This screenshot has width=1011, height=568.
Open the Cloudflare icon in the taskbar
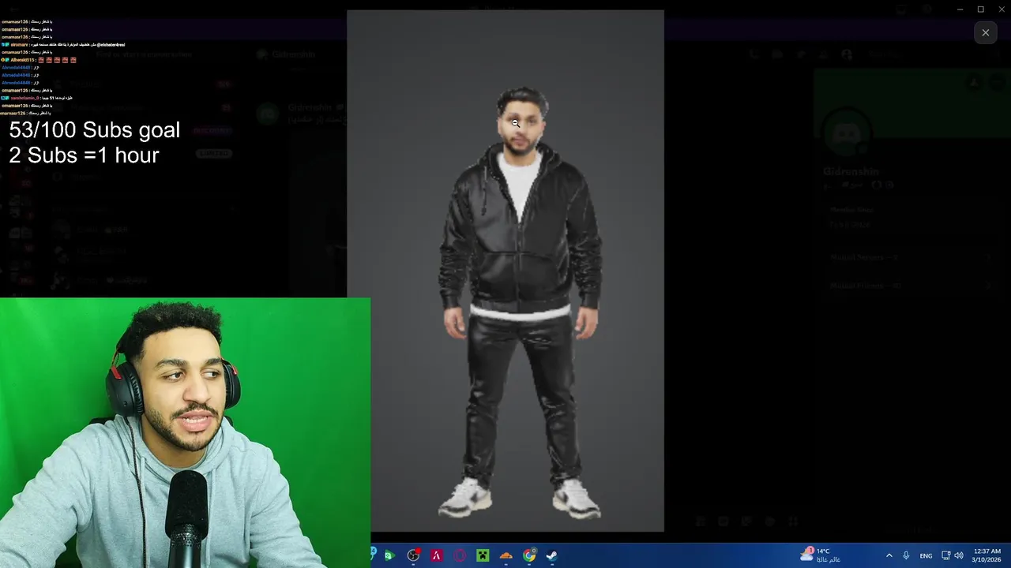tap(506, 555)
